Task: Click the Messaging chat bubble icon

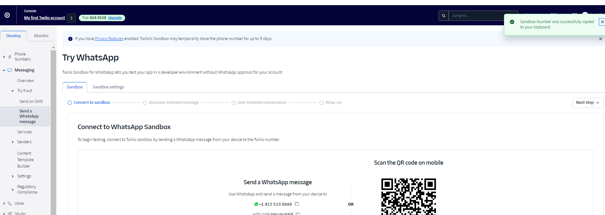Action: tap(10, 70)
